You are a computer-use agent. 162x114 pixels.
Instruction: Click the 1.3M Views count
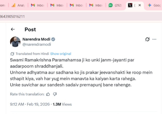[x=62, y=104]
